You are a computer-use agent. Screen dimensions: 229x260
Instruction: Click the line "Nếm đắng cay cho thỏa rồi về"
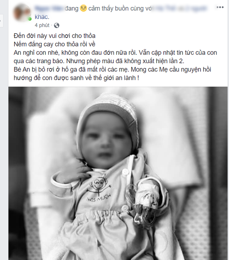pos(55,44)
